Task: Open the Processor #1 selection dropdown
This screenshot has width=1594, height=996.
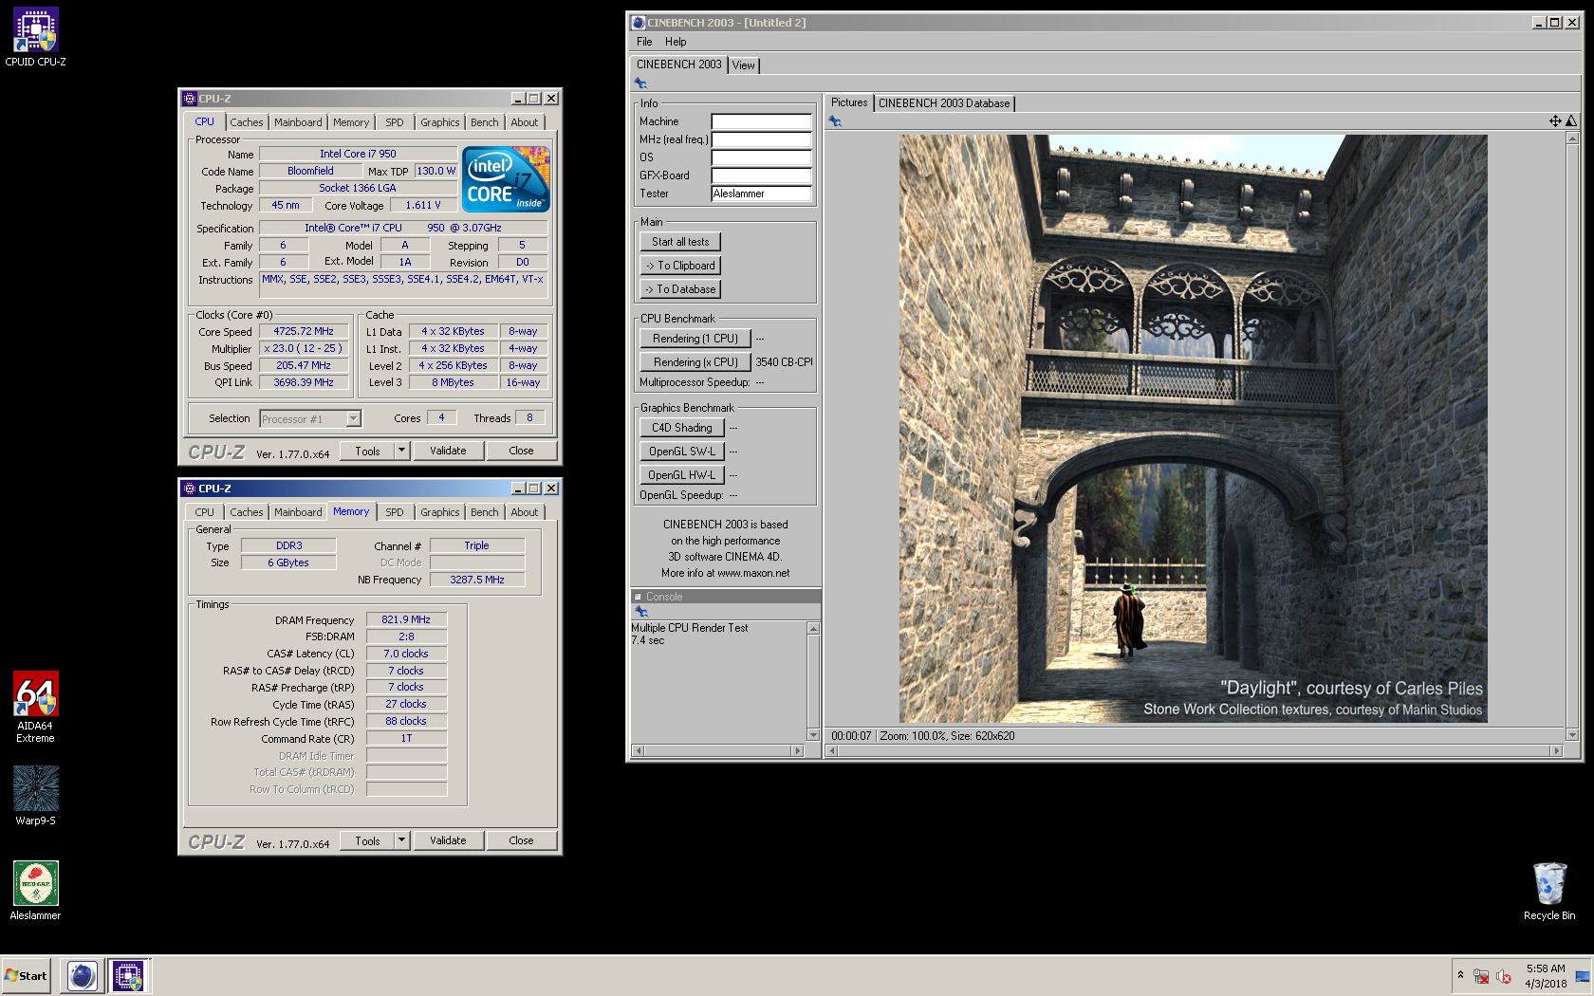Action: tap(354, 418)
